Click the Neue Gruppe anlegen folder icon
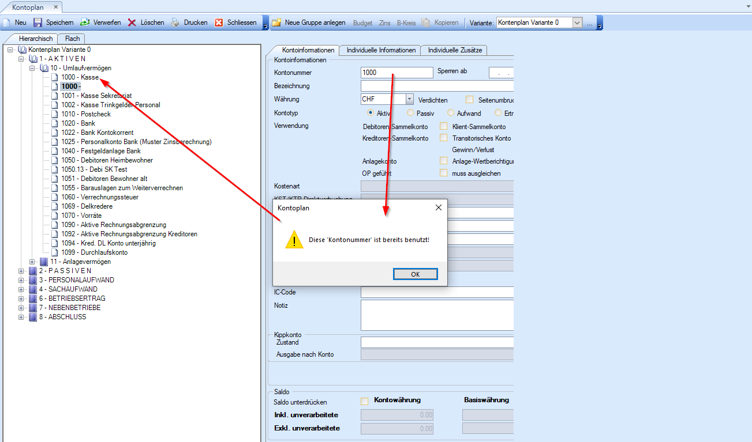 (x=276, y=22)
